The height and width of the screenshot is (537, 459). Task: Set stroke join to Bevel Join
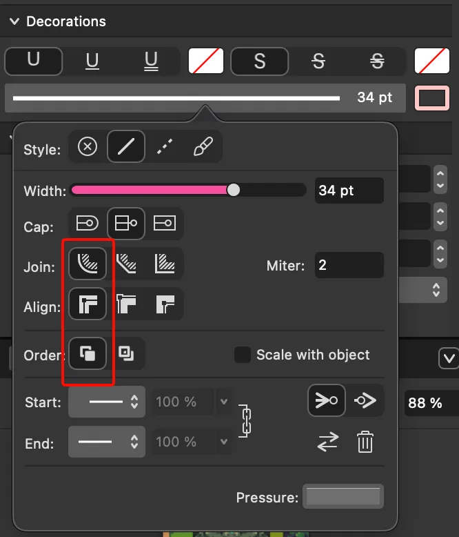pyautogui.click(x=126, y=264)
